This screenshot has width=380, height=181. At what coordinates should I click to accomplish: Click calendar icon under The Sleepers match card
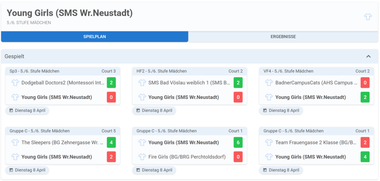(x=11, y=170)
